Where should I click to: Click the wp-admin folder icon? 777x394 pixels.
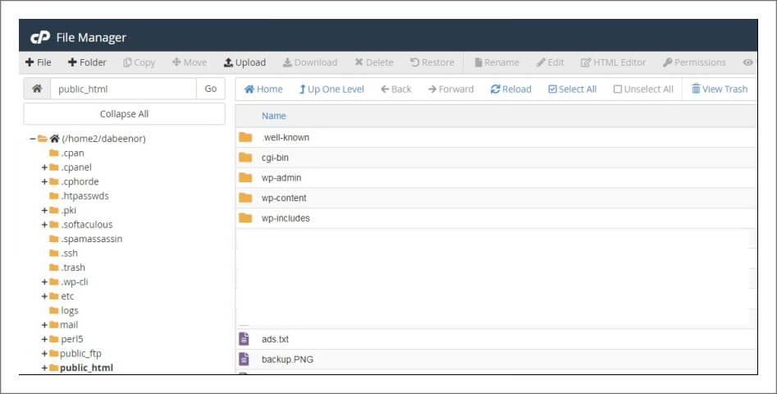[x=245, y=177]
